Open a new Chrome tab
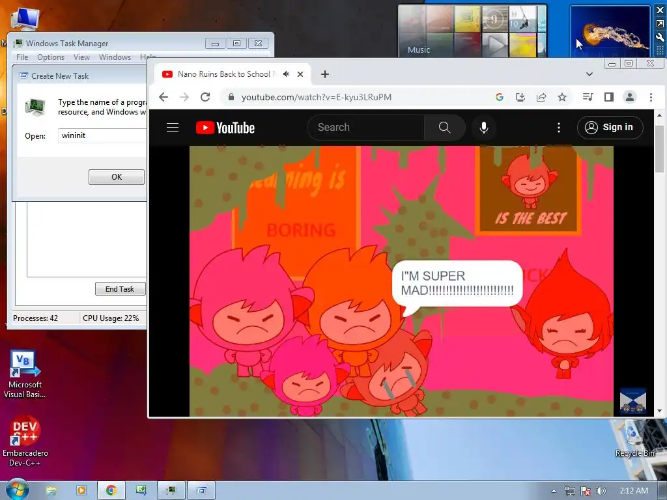 click(325, 74)
